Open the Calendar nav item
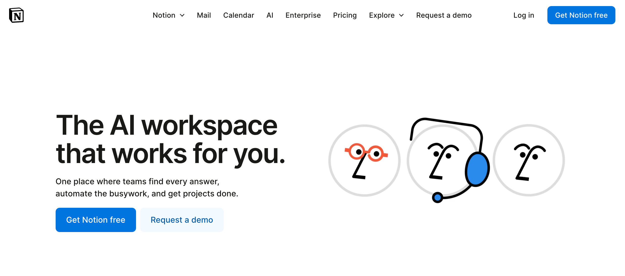The image size is (625, 276). (x=238, y=15)
